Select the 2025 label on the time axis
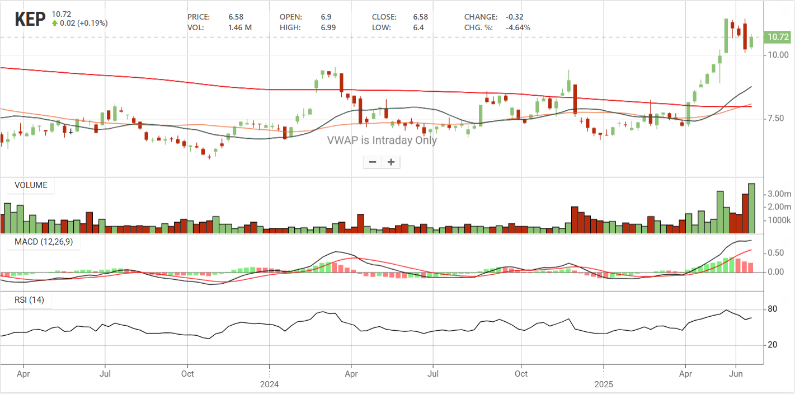Viewport: 795px width, 394px height. pos(604,384)
